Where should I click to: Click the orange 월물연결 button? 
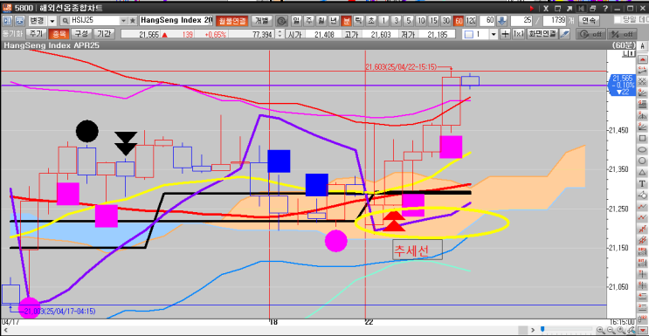click(231, 20)
